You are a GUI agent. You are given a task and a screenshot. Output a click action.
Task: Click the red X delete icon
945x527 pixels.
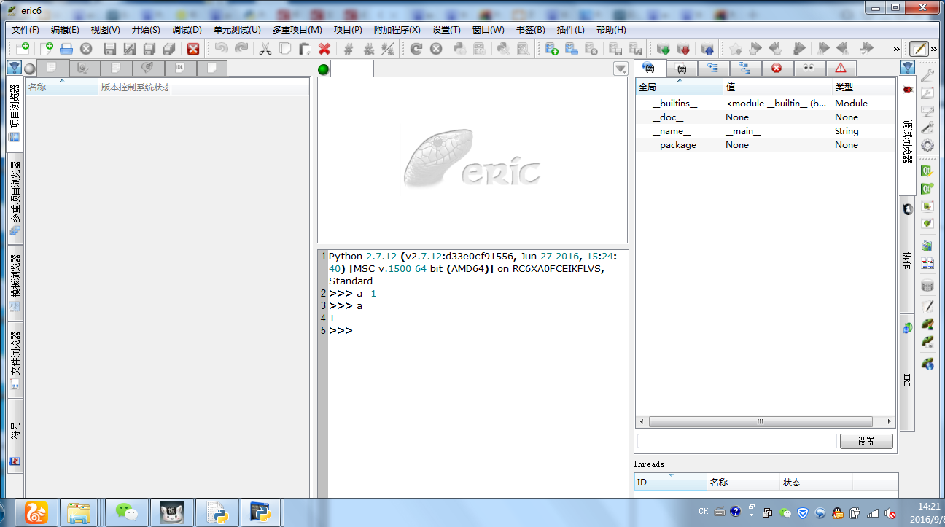(324, 48)
